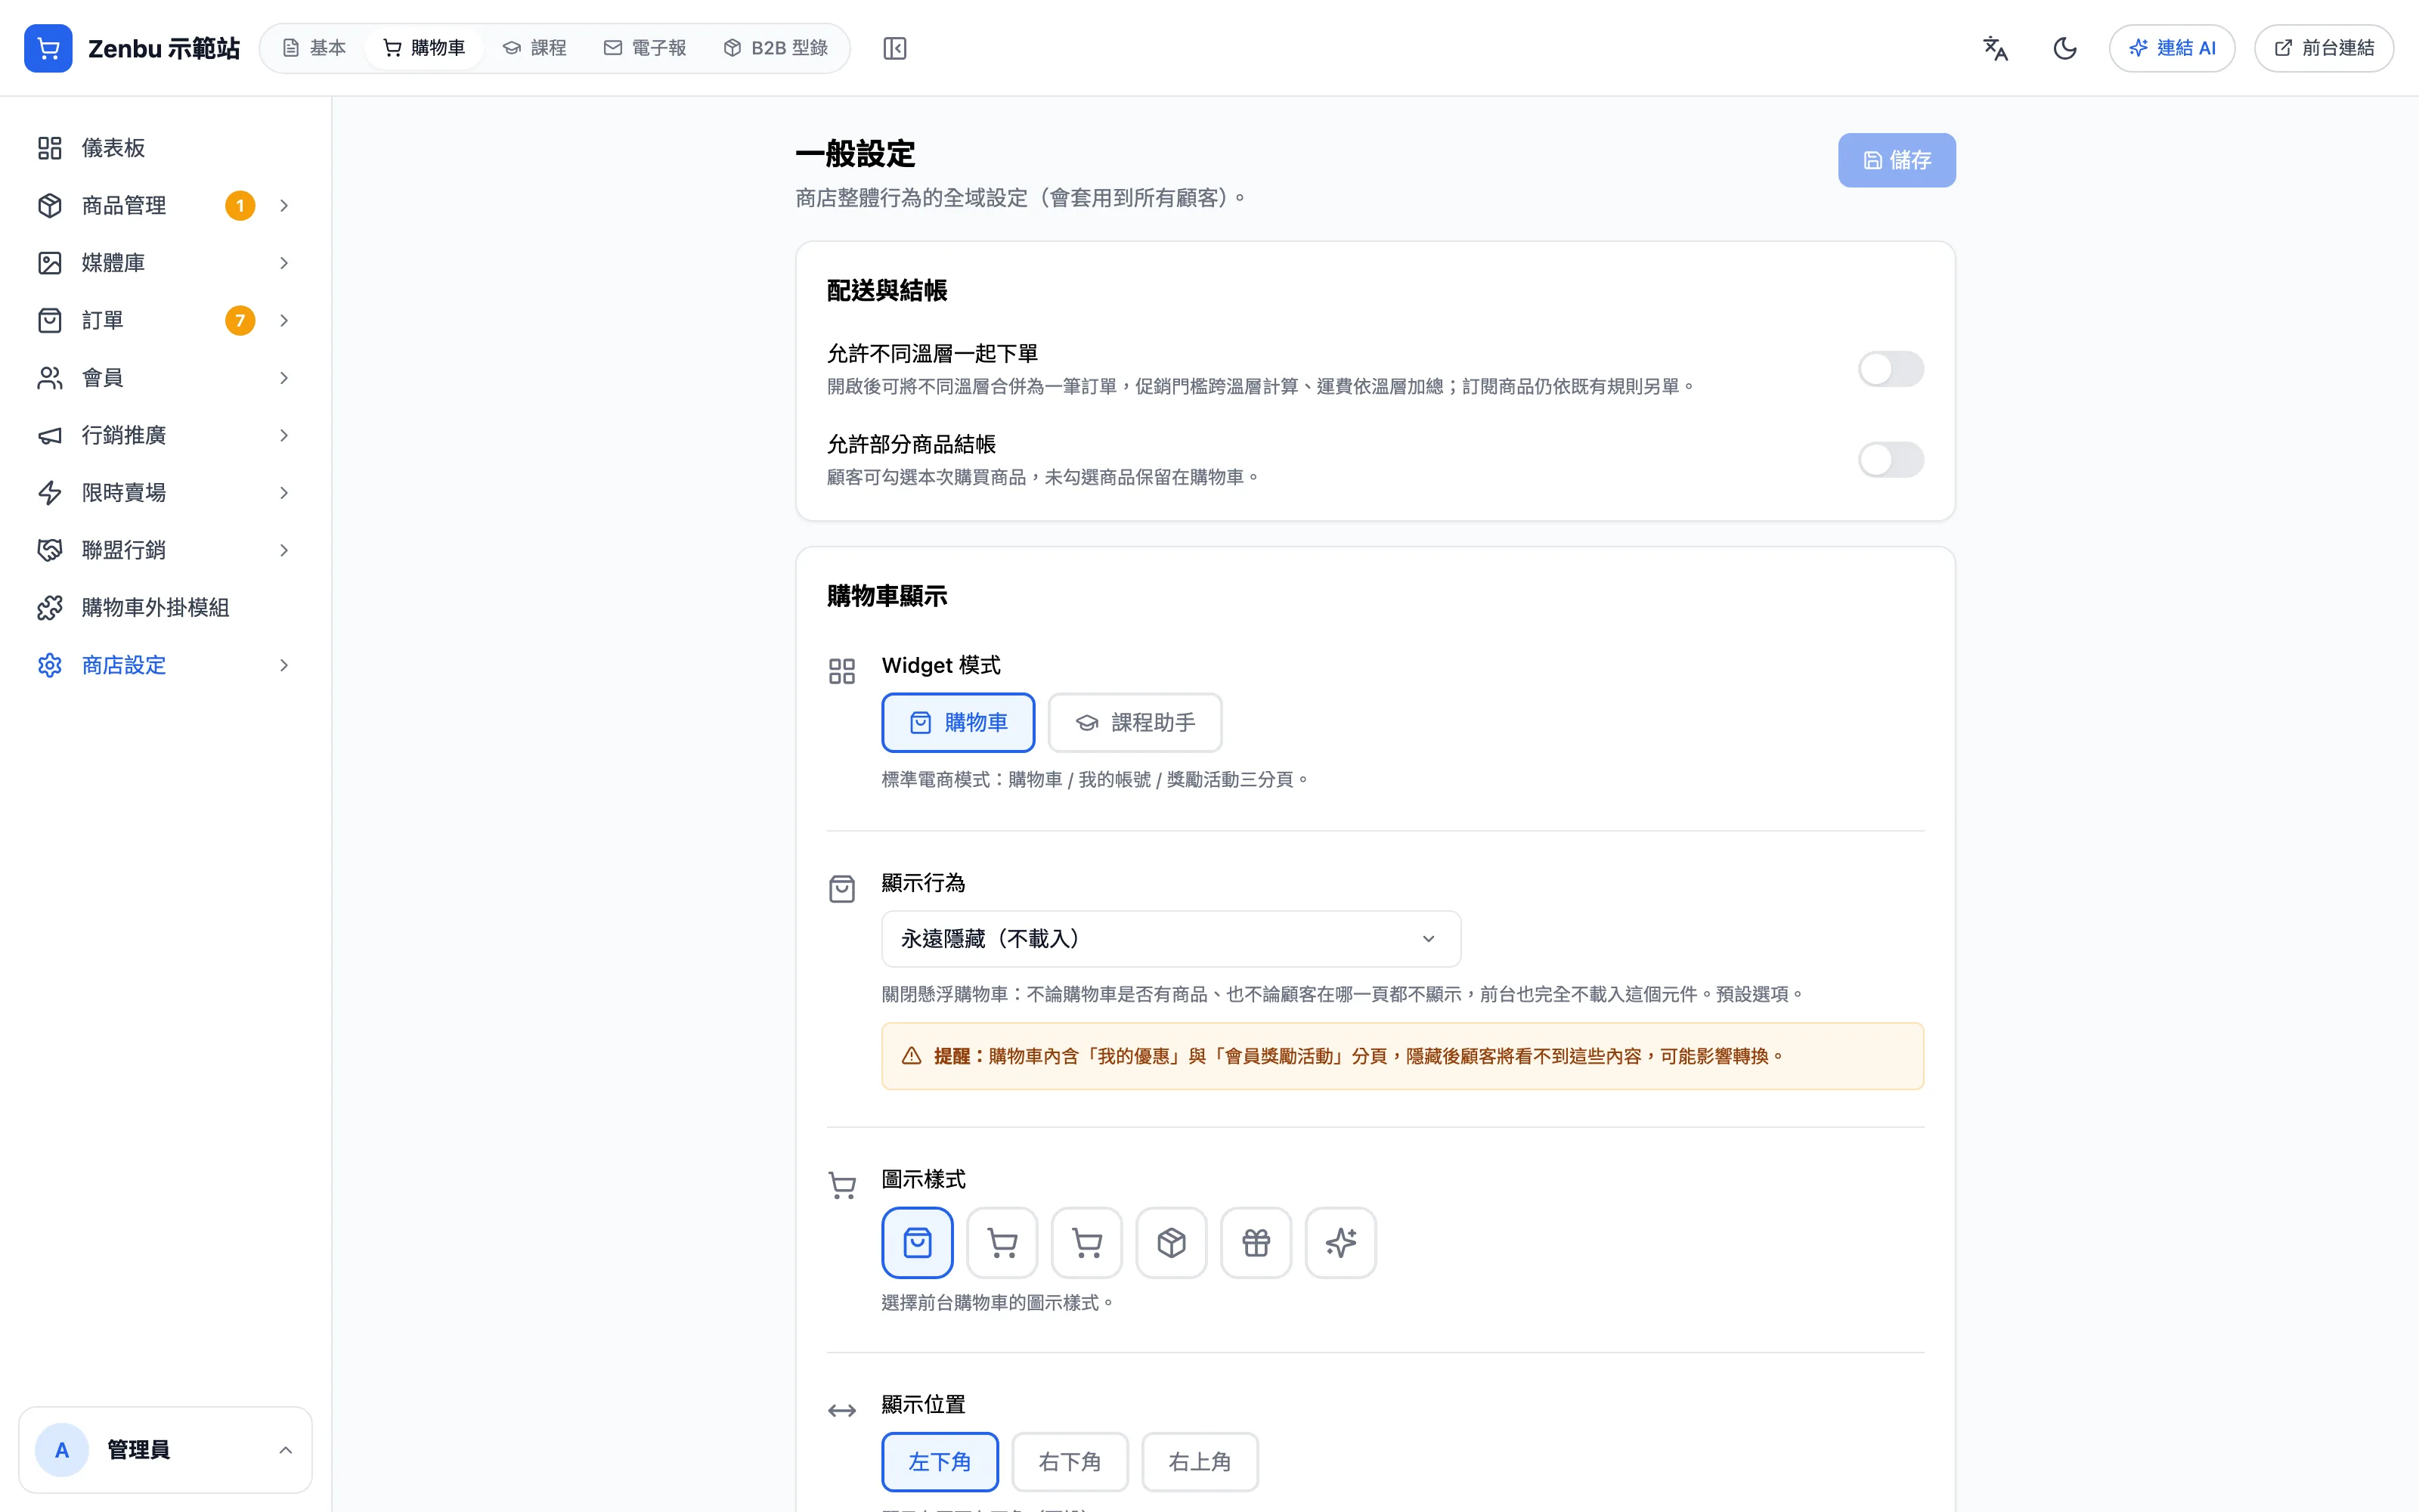Switch to the 電子報 tab
2419x1512 pixels.
(x=645, y=48)
